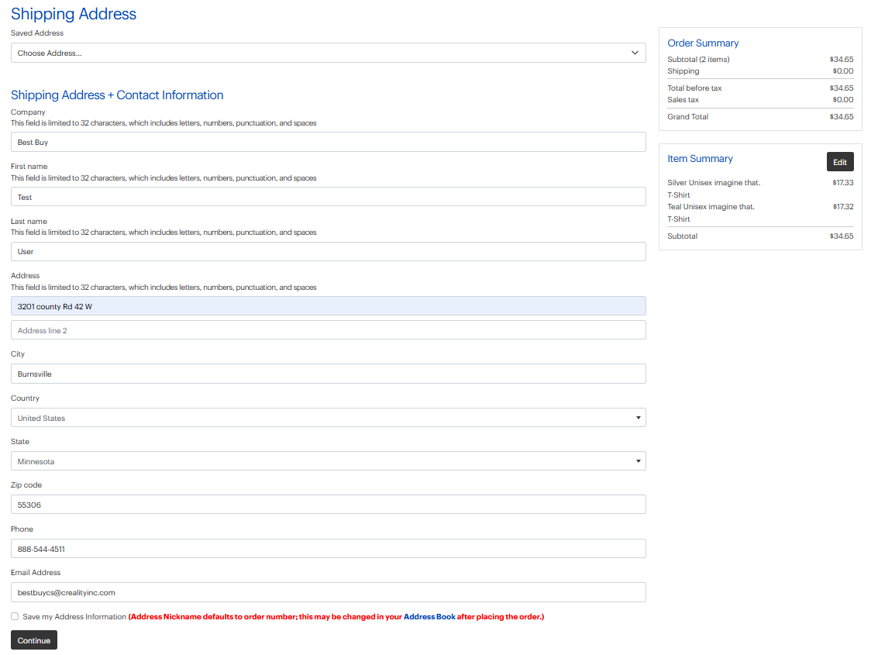Focus the City field with Burnsville
The width and height of the screenshot is (871, 655).
[x=328, y=374]
